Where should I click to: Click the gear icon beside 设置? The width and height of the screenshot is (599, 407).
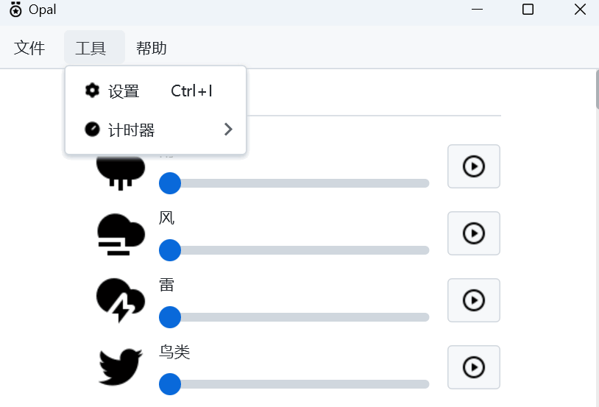coord(92,91)
